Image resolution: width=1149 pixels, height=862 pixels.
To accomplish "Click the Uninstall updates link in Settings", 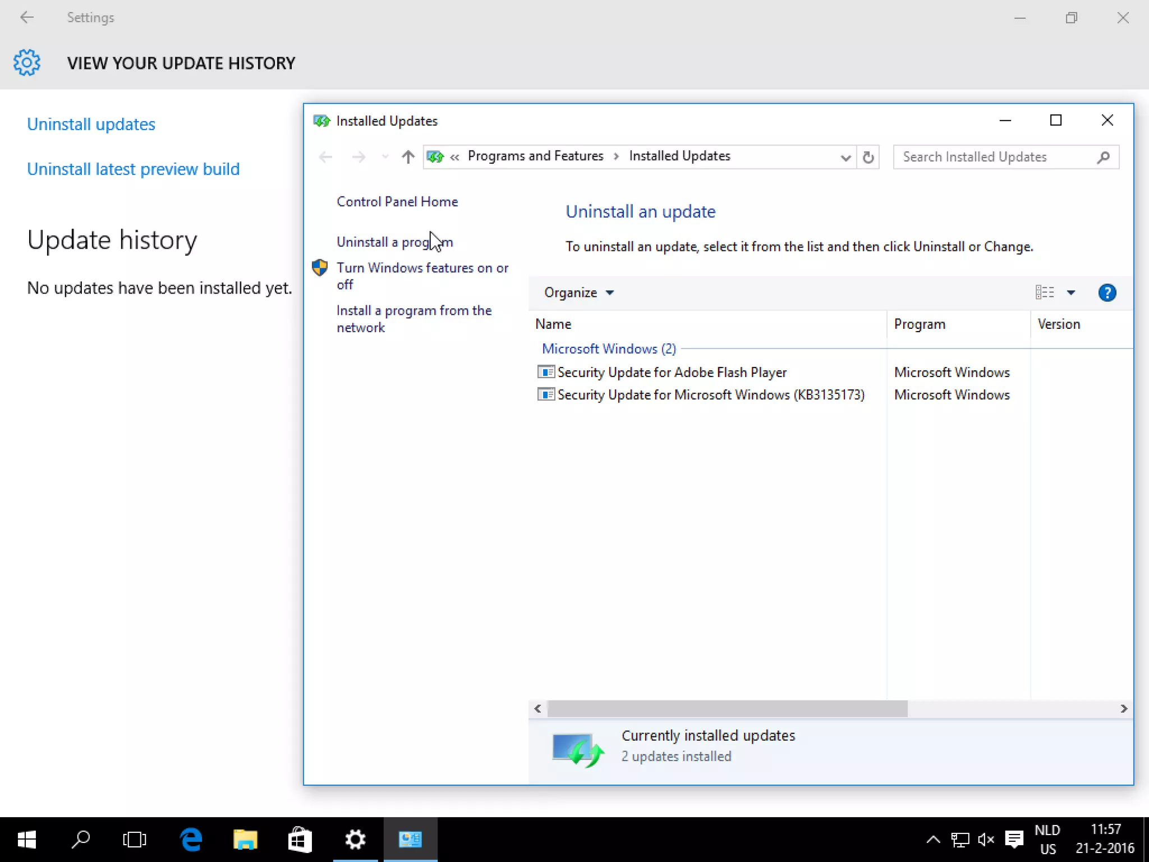I will click(x=91, y=124).
